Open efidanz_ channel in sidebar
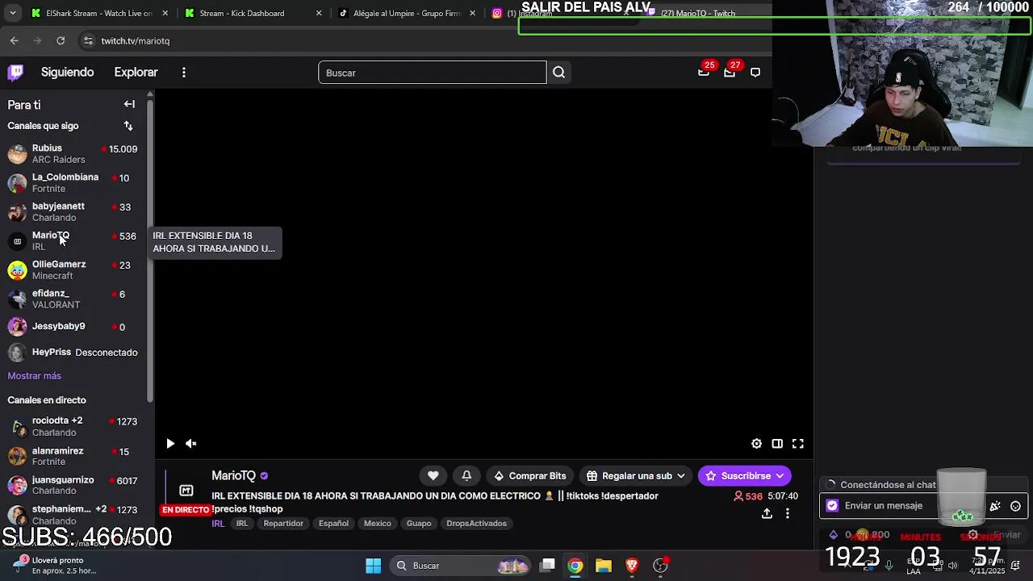This screenshot has height=581, width=1033. point(73,299)
